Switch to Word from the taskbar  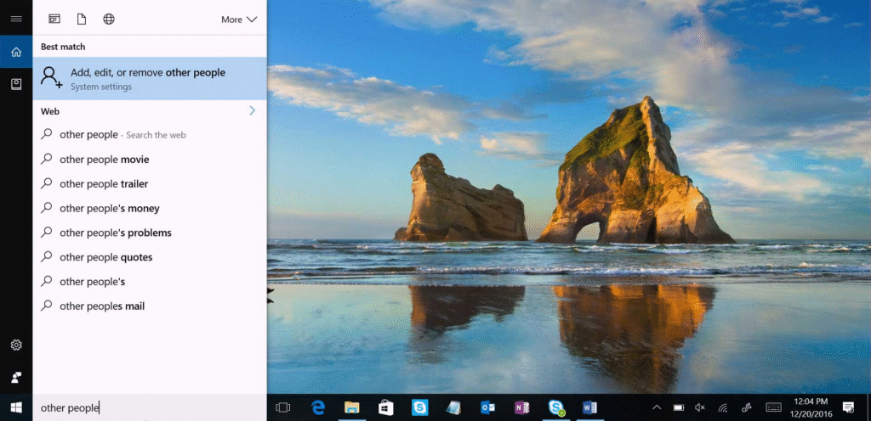point(589,407)
